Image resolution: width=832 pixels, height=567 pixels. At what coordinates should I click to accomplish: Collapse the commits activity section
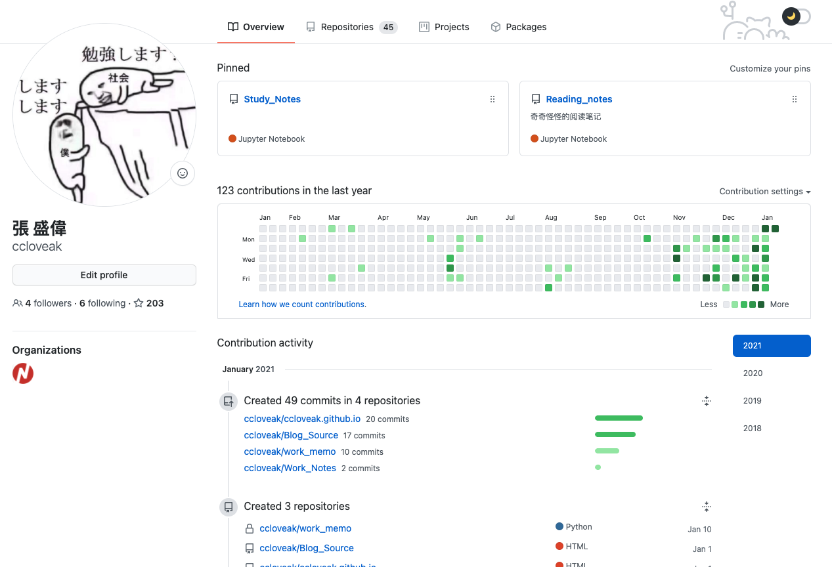[x=707, y=401]
